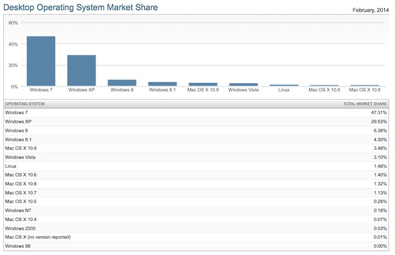
Task: Click the Windows 7 bar in the chart
Action: 41,61
